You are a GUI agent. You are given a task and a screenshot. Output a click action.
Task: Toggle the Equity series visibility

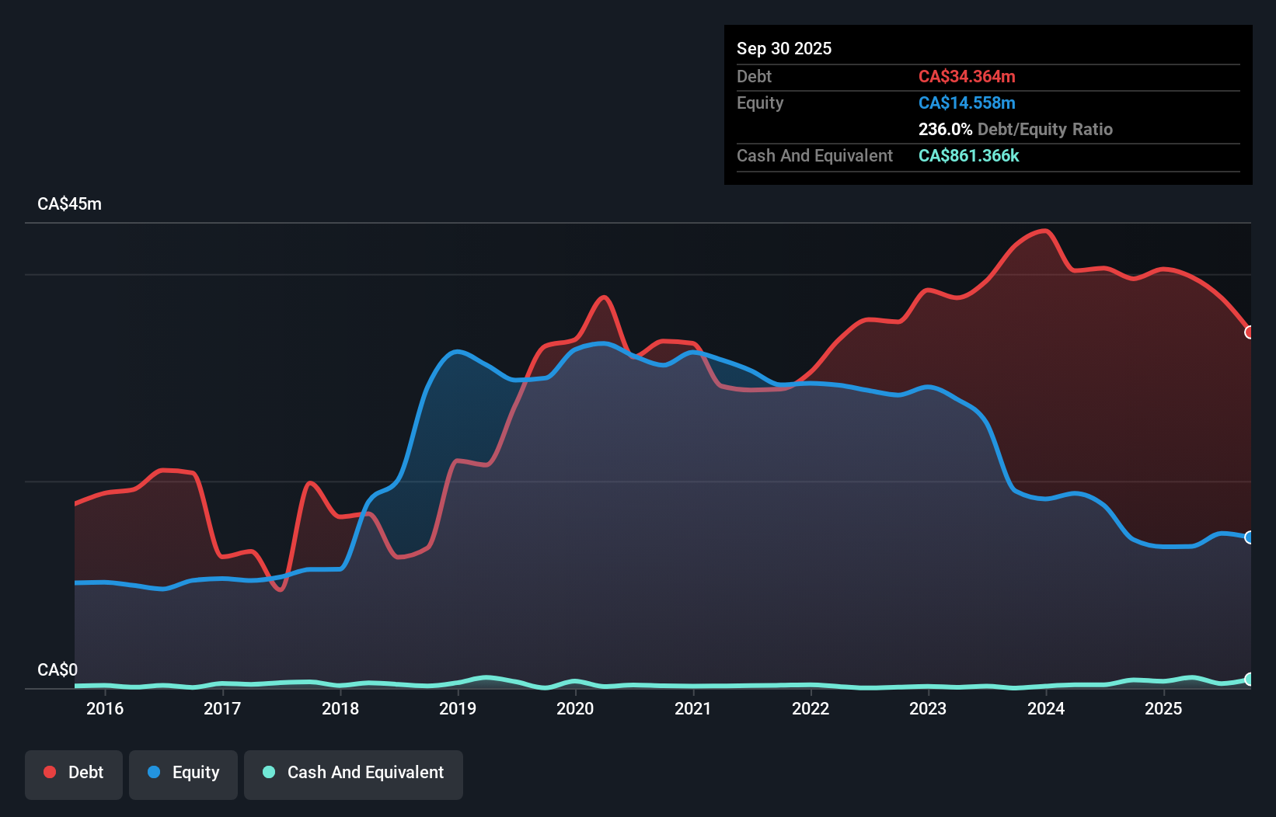coord(183,773)
